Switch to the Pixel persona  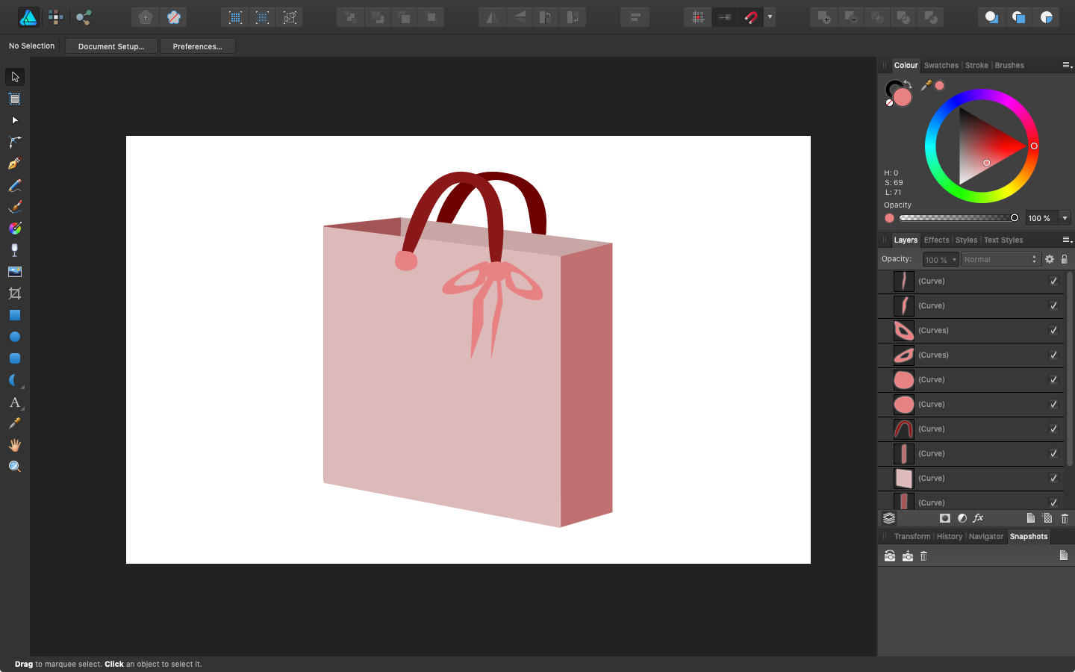coord(56,17)
